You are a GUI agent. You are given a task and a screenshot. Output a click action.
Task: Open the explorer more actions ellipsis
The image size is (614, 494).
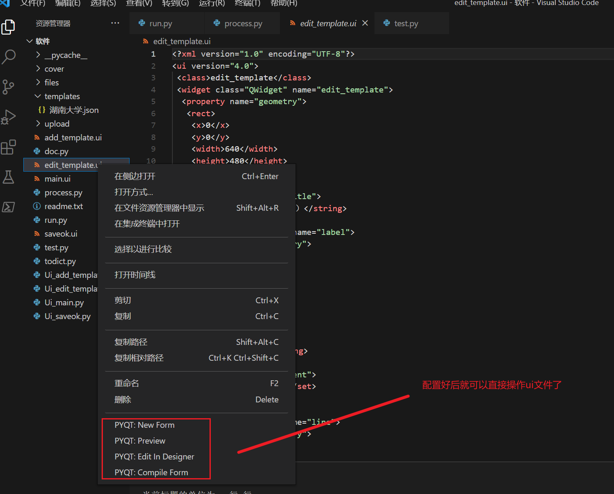pos(115,23)
